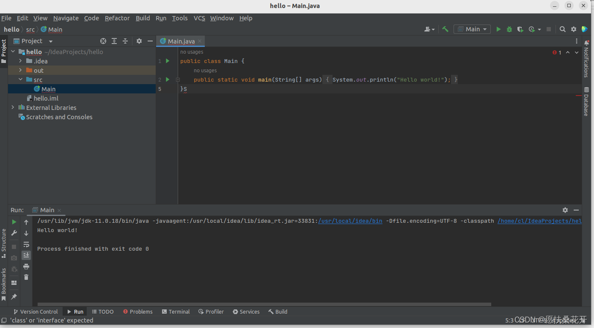Open the Code With Me user icon
Image resolution: width=594 pixels, height=328 pixels.
click(x=429, y=29)
